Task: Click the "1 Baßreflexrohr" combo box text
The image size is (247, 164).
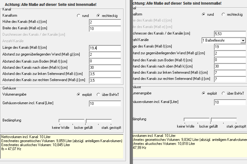Action: click(220, 40)
